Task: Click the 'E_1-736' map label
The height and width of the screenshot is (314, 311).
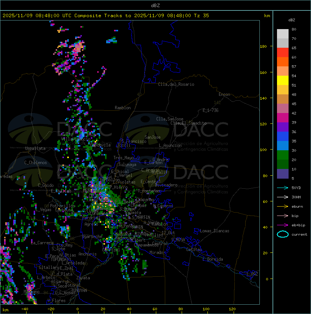Action: pyautogui.click(x=210, y=110)
